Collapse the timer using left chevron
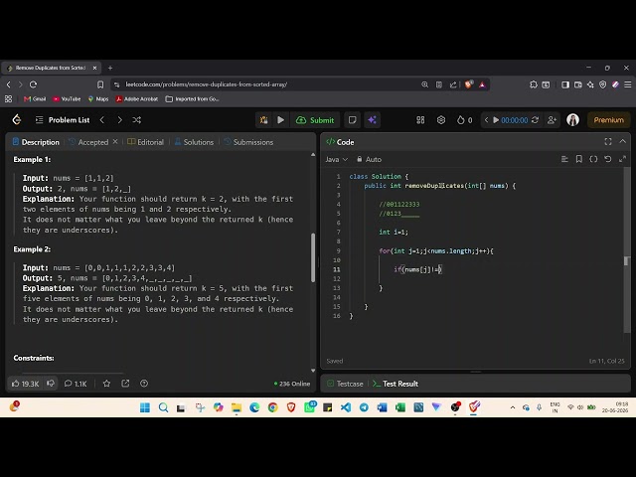Screen dimensions: 636x477 (486, 120)
